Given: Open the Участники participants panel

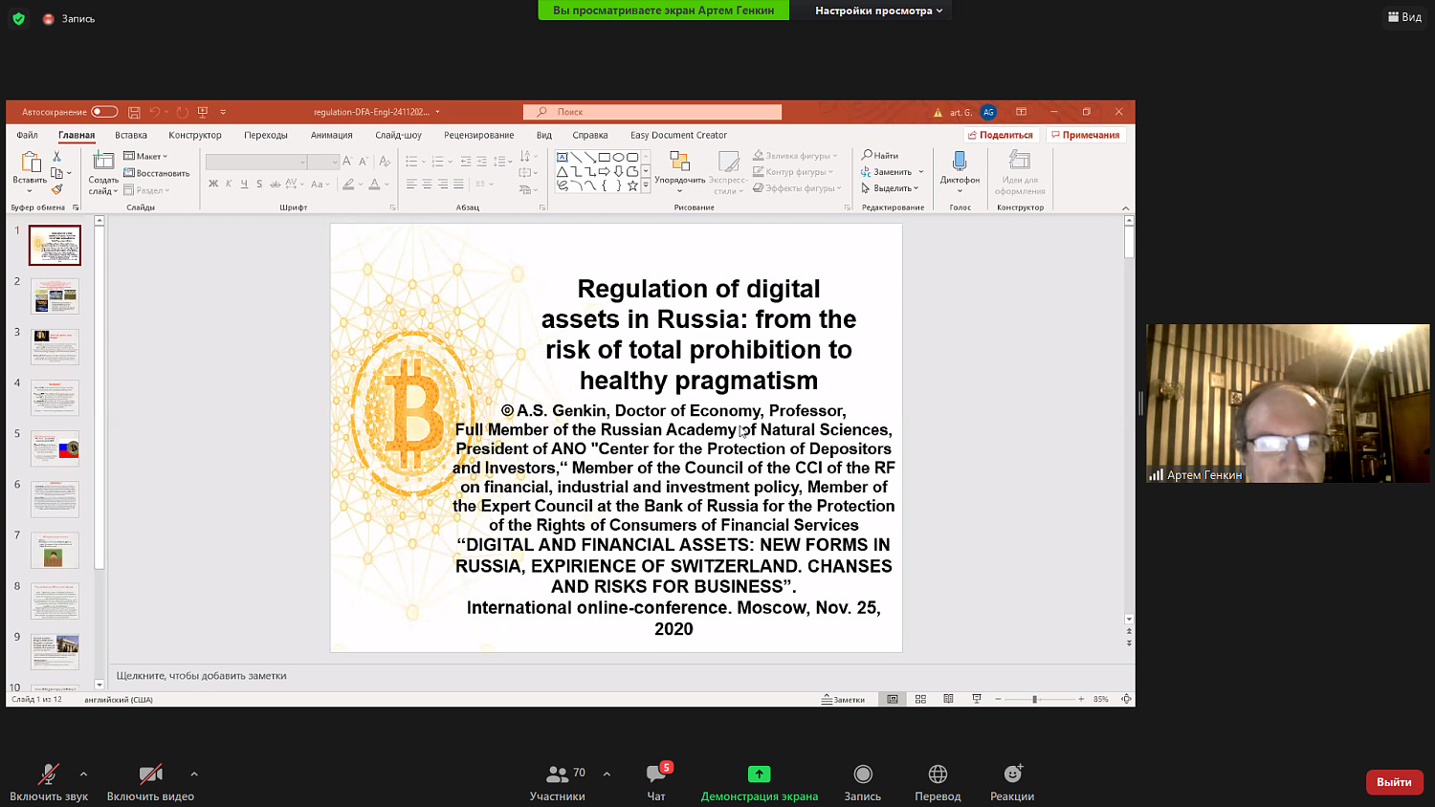Looking at the screenshot, I should [x=558, y=782].
